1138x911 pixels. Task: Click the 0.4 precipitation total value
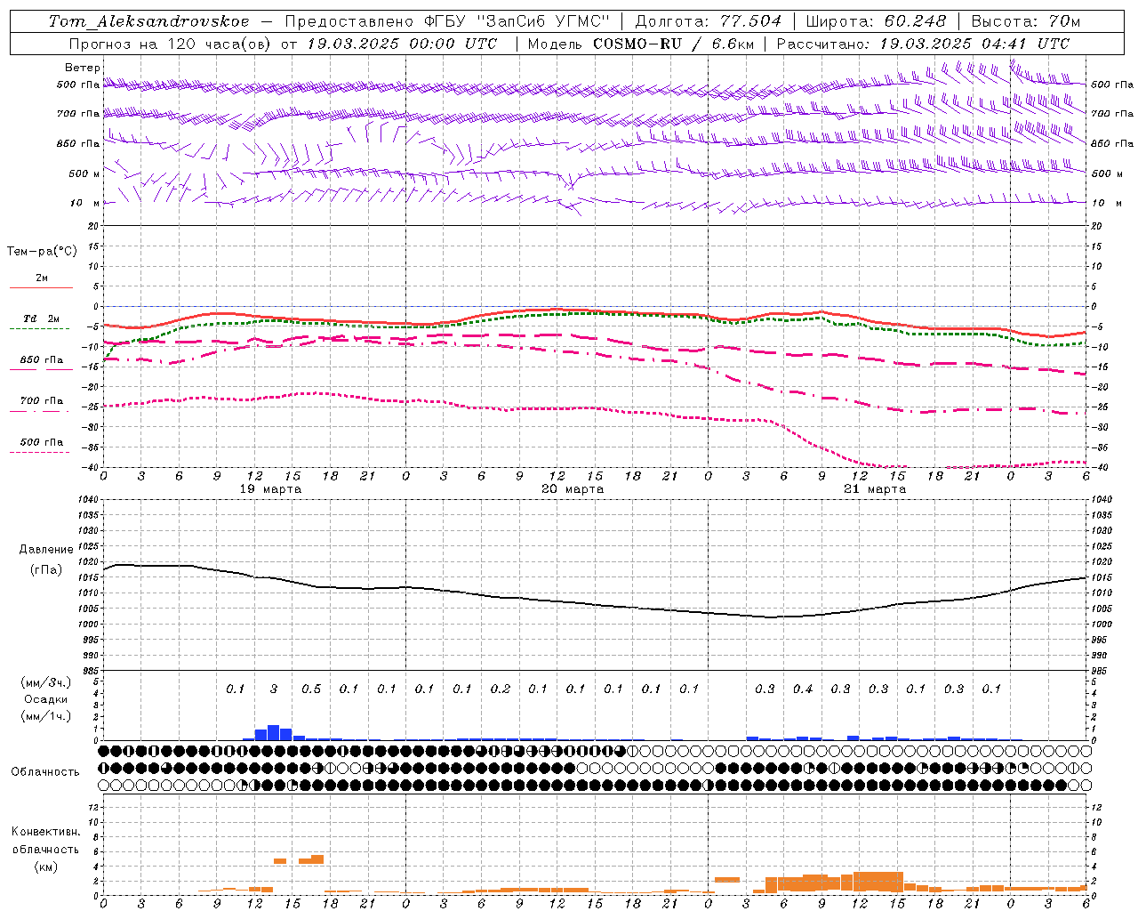coord(803,689)
